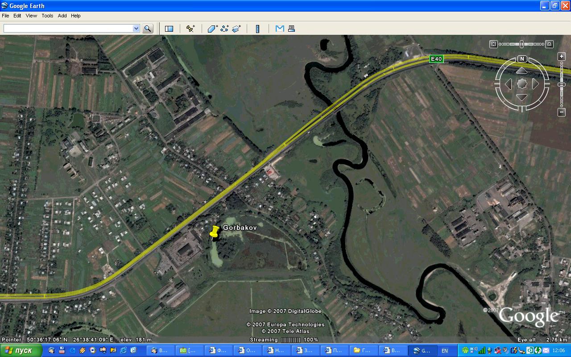The image size is (571, 357).
Task: Open the File menu
Action: pyautogui.click(x=5, y=16)
